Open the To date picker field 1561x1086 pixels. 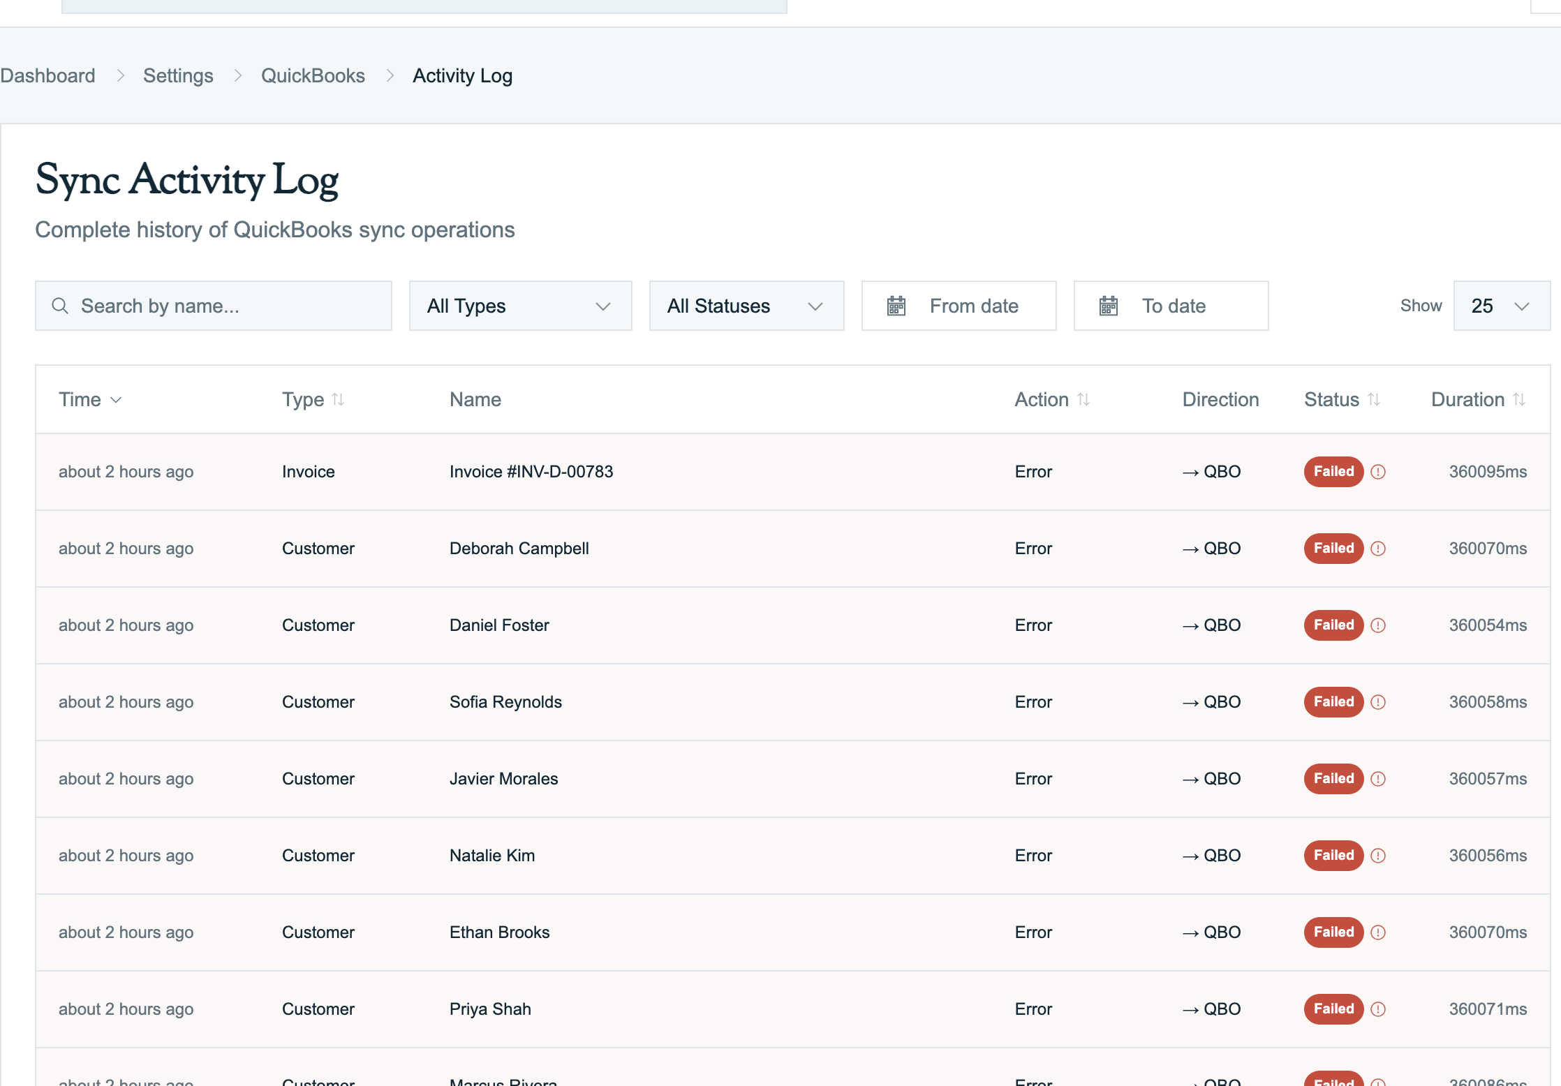[x=1171, y=306]
